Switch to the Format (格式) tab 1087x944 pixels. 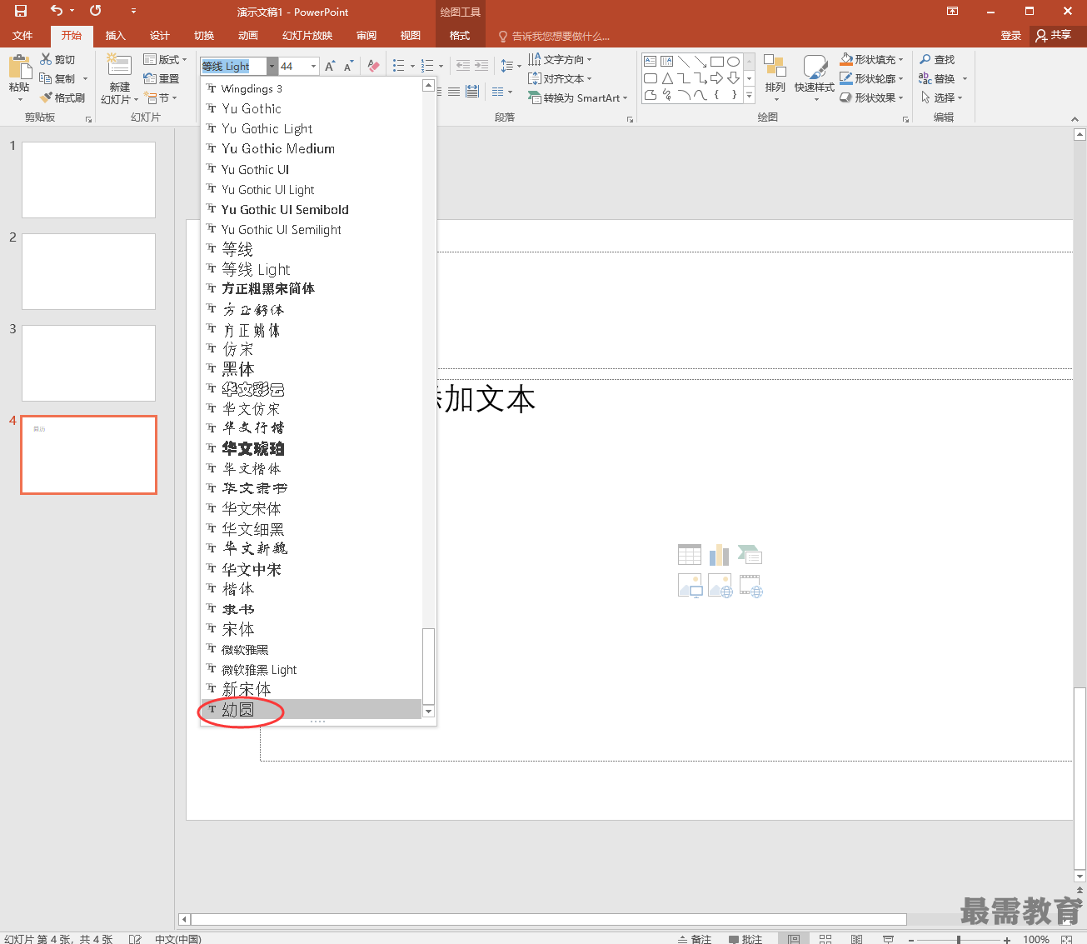point(459,35)
